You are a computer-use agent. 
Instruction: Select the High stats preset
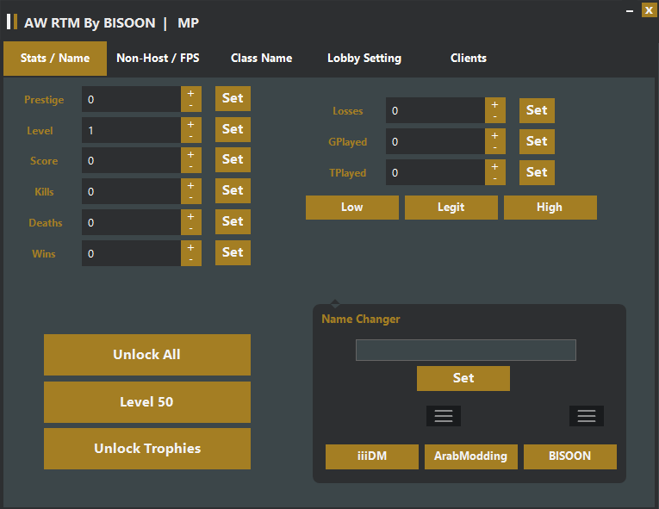pyautogui.click(x=550, y=208)
